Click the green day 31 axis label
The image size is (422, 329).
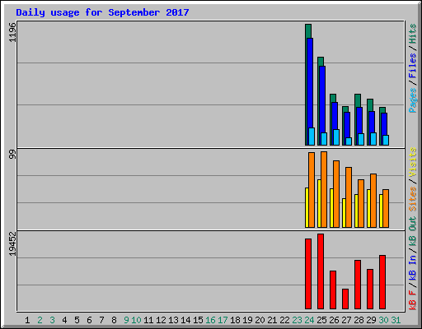pyautogui.click(x=396, y=320)
